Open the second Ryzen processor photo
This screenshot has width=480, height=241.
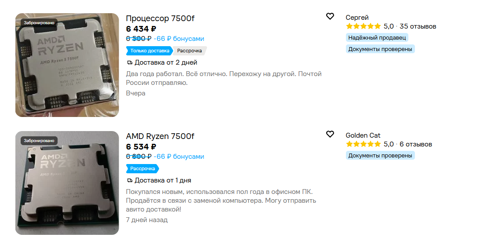tap(67, 183)
